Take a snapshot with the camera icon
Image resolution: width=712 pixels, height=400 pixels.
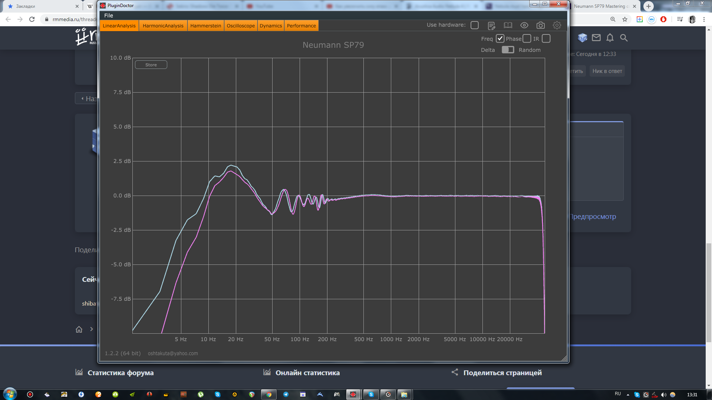click(541, 25)
